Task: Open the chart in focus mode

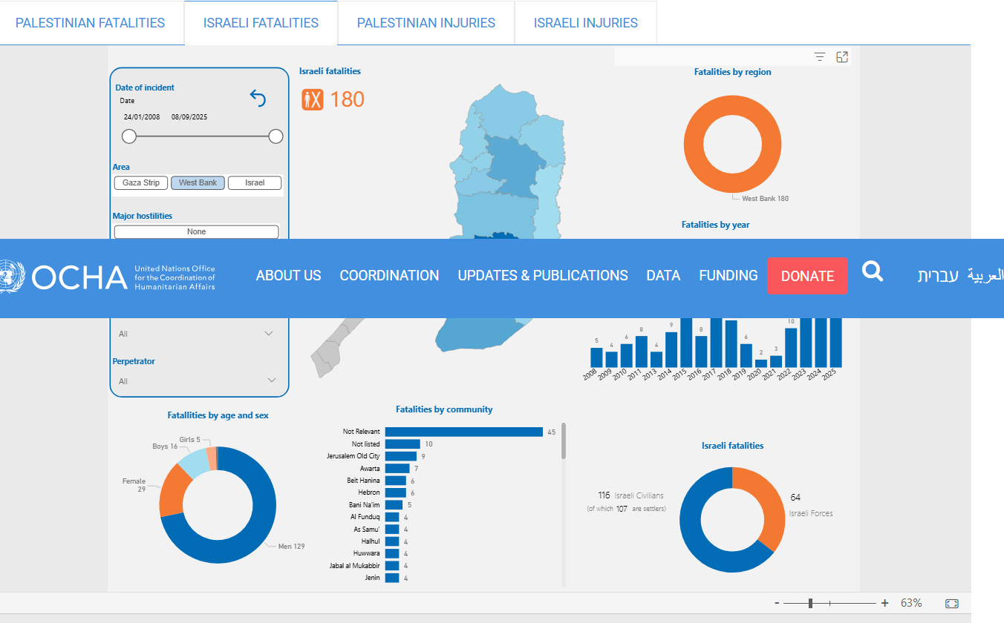Action: point(842,57)
